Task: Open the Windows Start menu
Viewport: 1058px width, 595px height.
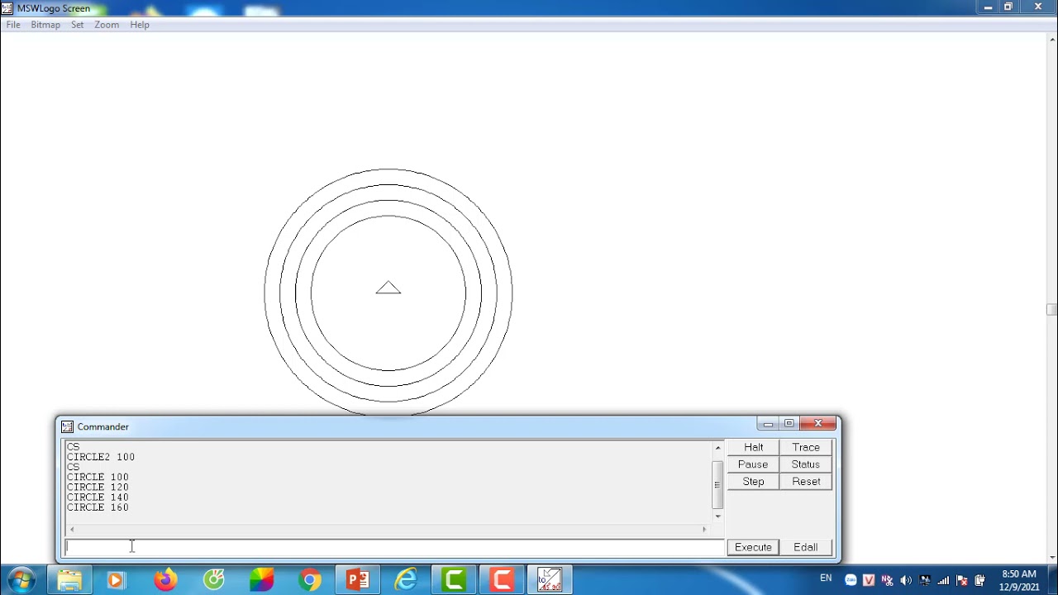Action: (21, 580)
